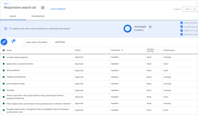Select 'Geri pasiūlymai' asset text
This screenshot has height=115, width=198.
tap(13, 70)
